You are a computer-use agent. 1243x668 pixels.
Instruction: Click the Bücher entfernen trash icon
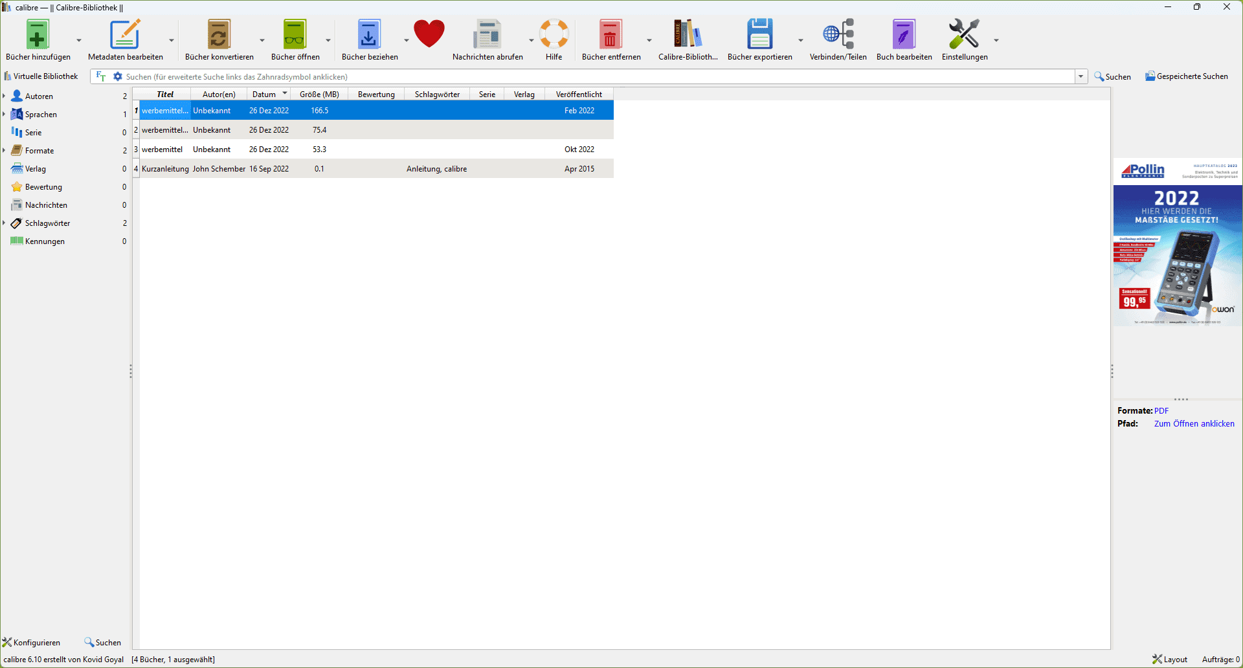610,34
